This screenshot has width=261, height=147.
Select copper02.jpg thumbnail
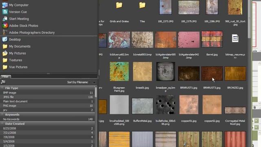[212, 105]
